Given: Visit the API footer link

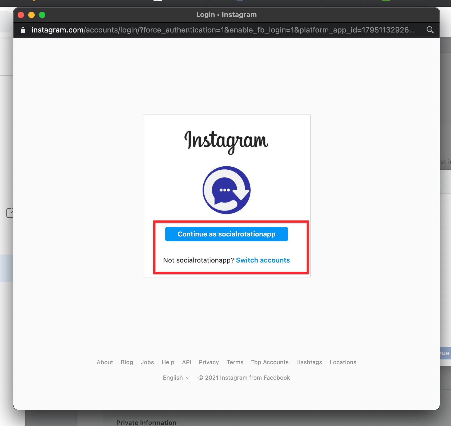Looking at the screenshot, I should 187,362.
